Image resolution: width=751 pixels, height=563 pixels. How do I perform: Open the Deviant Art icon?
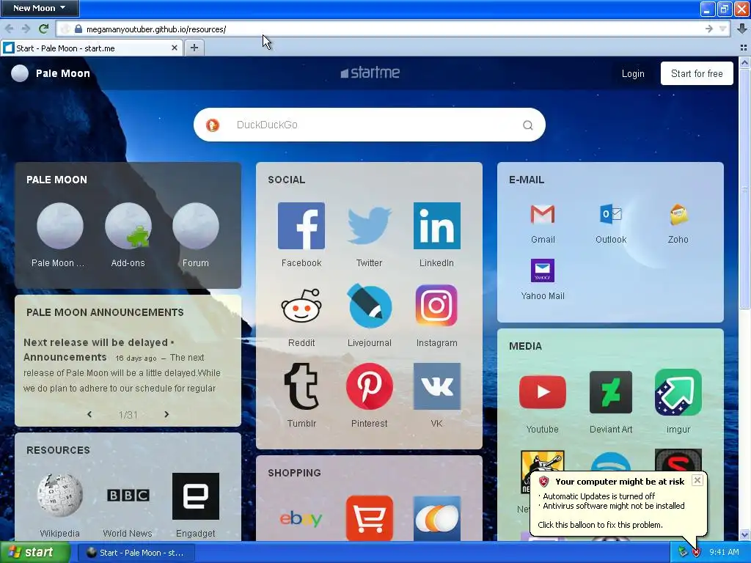[611, 392]
